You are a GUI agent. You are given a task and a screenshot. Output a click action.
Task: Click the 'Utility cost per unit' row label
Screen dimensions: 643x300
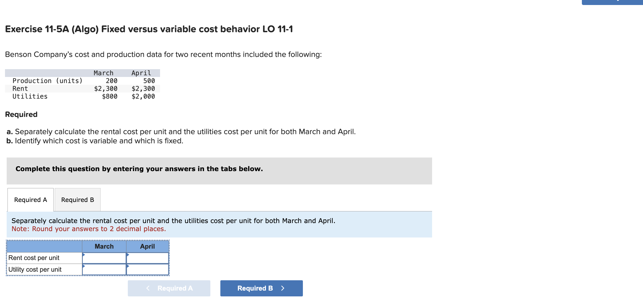35,270
